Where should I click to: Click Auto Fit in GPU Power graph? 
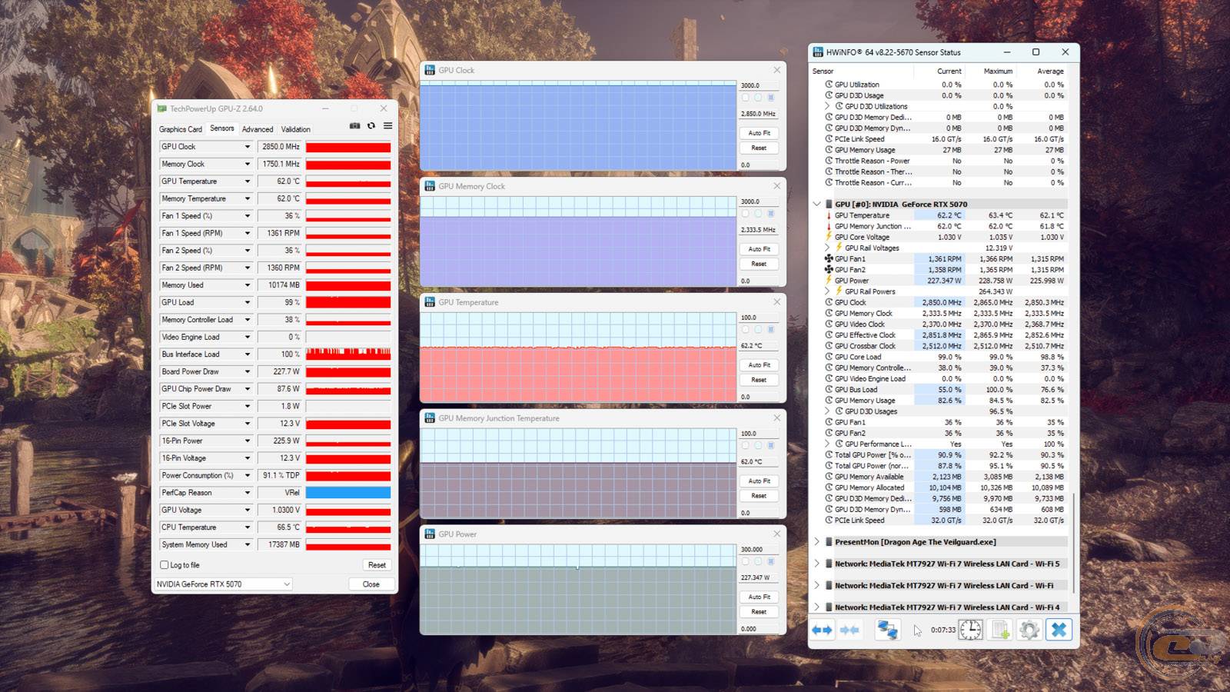coord(760,597)
